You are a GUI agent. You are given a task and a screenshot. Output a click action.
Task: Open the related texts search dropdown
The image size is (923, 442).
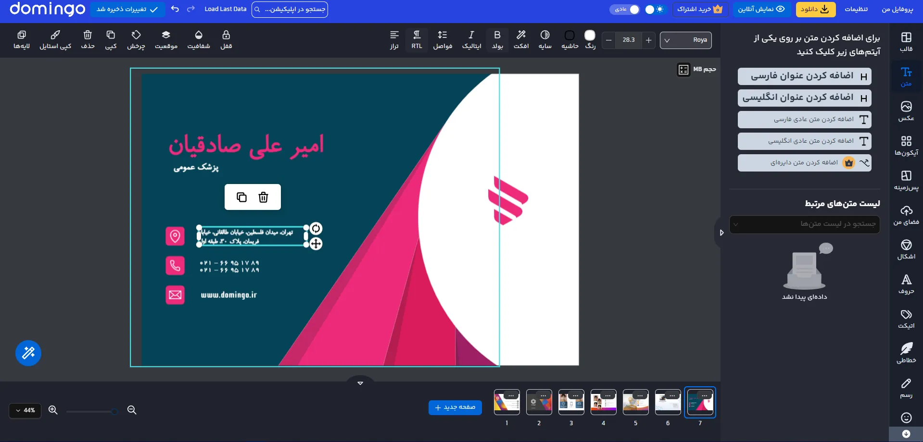pos(805,224)
